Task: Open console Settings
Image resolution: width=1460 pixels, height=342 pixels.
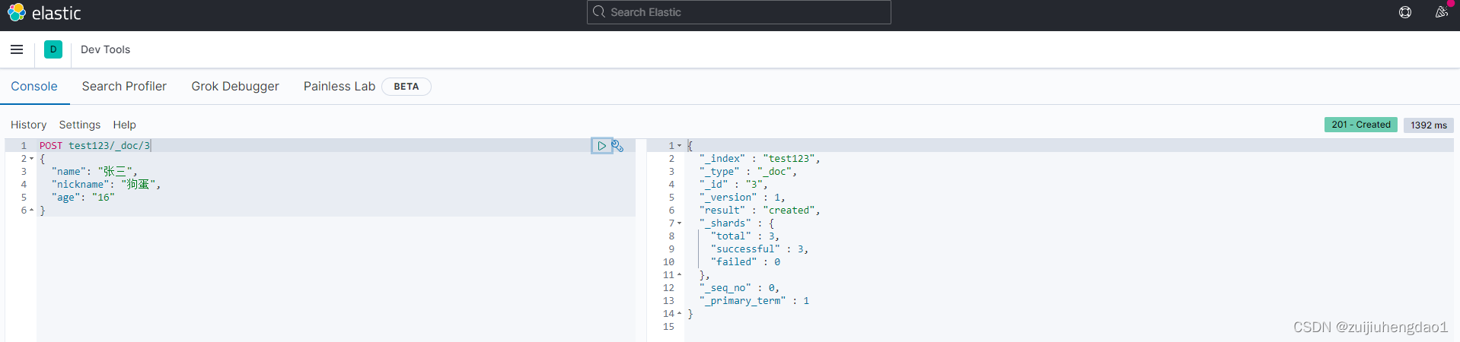Action: point(80,125)
